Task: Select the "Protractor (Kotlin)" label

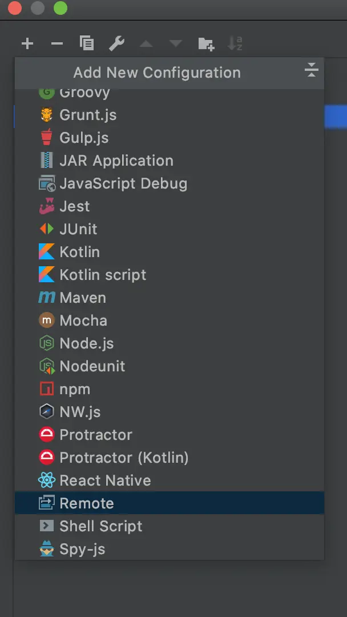Action: 124,458
